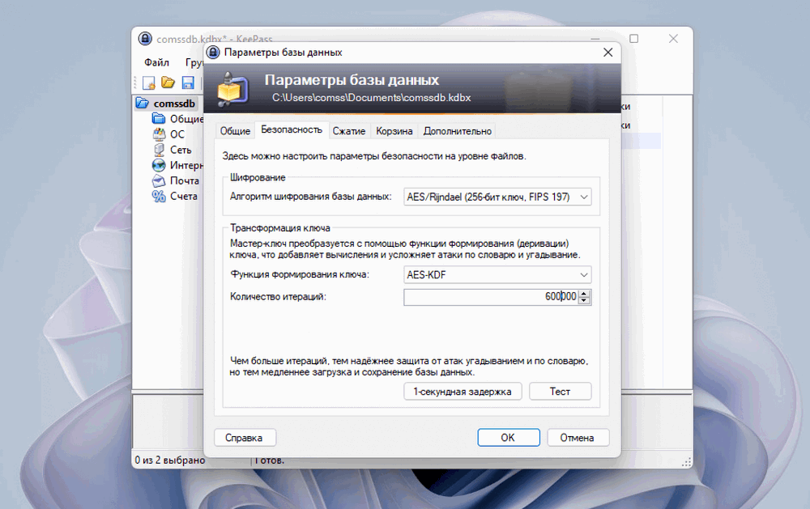
Task: Increase iterations with the stepper up arrow
Action: (x=584, y=293)
